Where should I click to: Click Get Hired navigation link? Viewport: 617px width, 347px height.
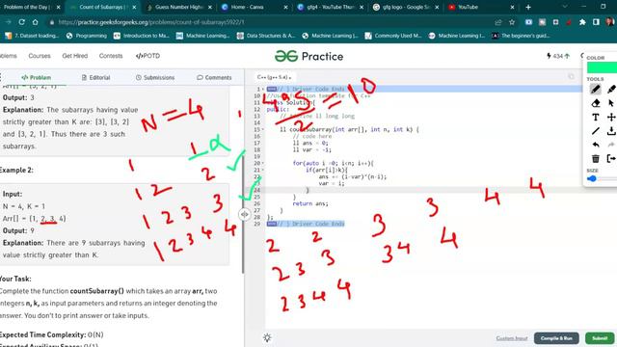(x=75, y=56)
